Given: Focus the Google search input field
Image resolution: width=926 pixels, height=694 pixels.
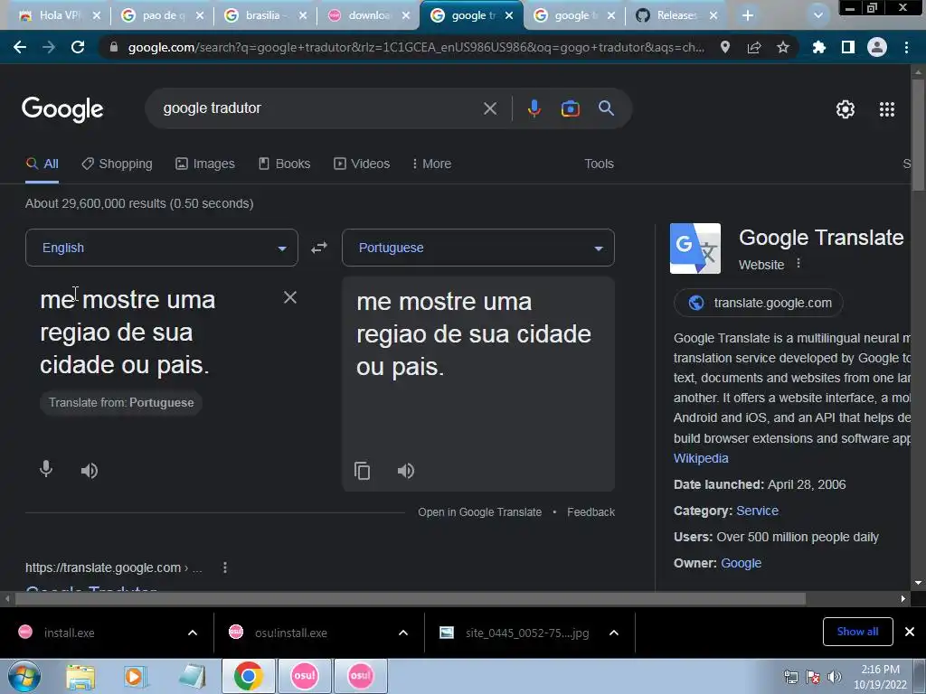Looking at the screenshot, I should (x=319, y=108).
